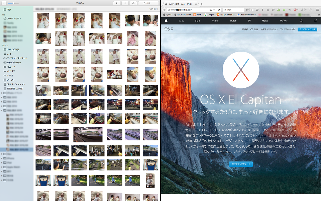
Task: Open the Adblock Plus ABP icon
Action: point(295,10)
